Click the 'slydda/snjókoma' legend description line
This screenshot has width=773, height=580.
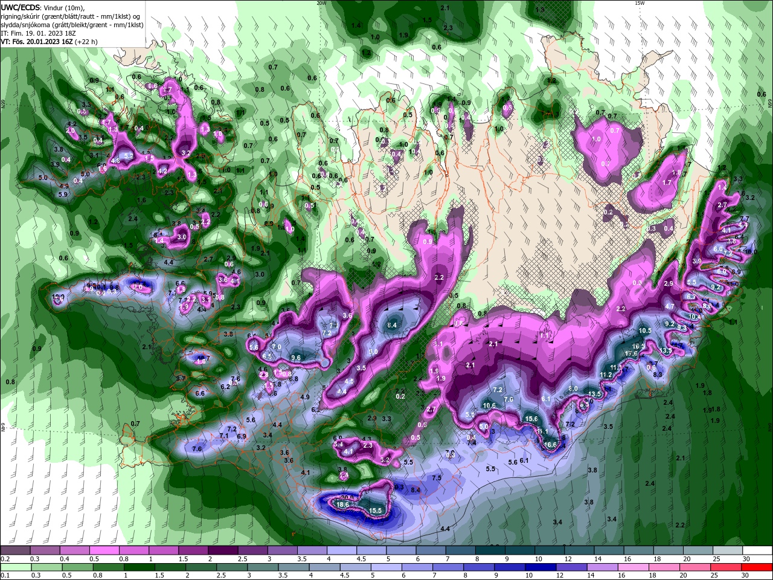coord(71,24)
